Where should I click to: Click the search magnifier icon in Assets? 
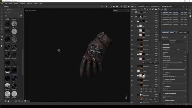[6, 13]
